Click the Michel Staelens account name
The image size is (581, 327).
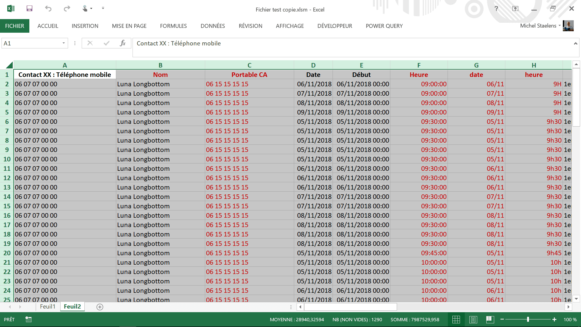(x=538, y=26)
